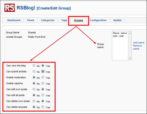
Task: Click the 'Can edit all posts' label
Action: pos(15,95)
